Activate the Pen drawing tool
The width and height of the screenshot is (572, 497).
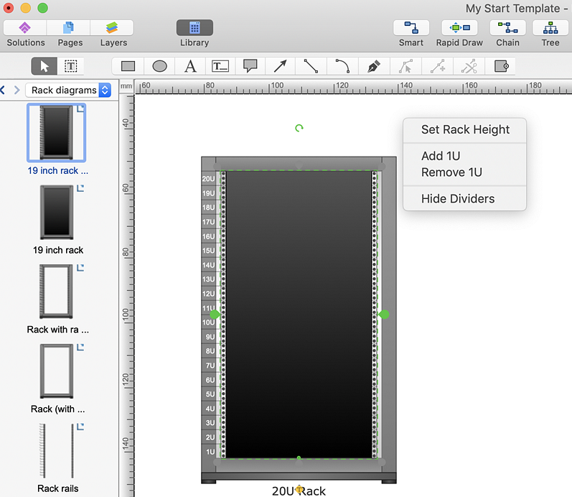click(x=373, y=66)
